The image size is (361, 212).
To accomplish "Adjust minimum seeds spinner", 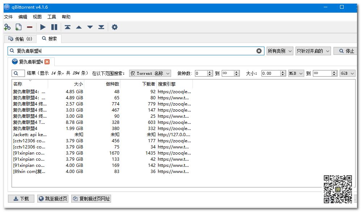I will [x=204, y=73].
